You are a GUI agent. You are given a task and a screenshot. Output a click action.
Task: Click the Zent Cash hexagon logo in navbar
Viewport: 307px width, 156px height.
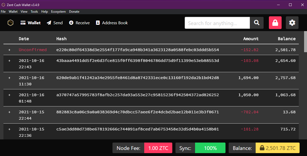pos(11,23)
